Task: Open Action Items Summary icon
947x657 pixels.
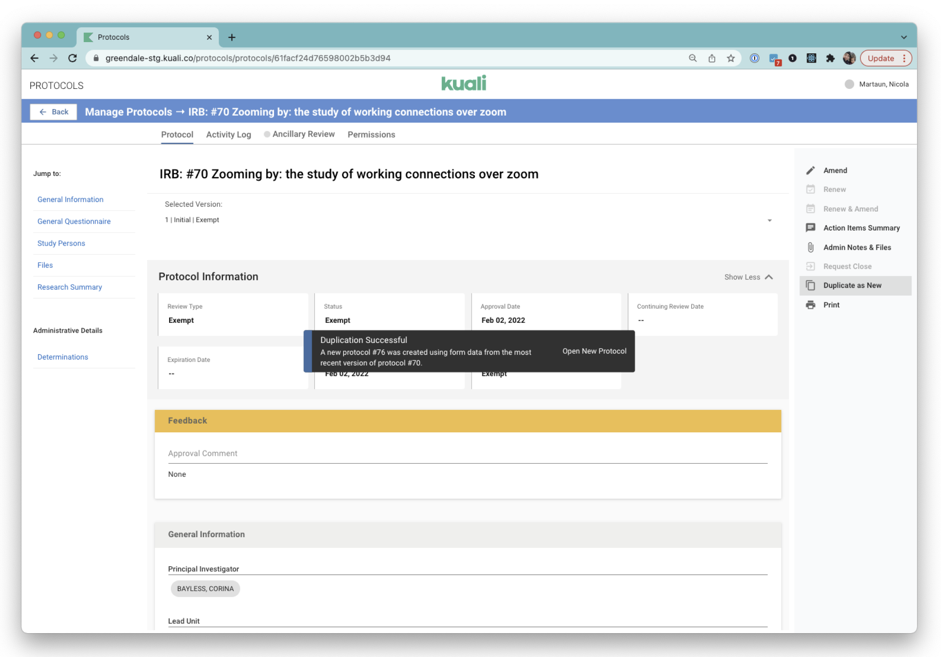Action: click(x=810, y=228)
